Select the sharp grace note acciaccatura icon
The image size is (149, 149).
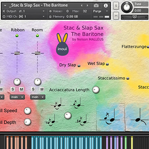(x=82, y=120)
